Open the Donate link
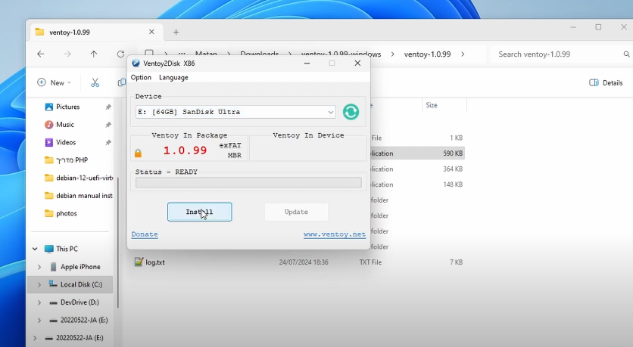Screen dimensions: 633x347 [145, 234]
